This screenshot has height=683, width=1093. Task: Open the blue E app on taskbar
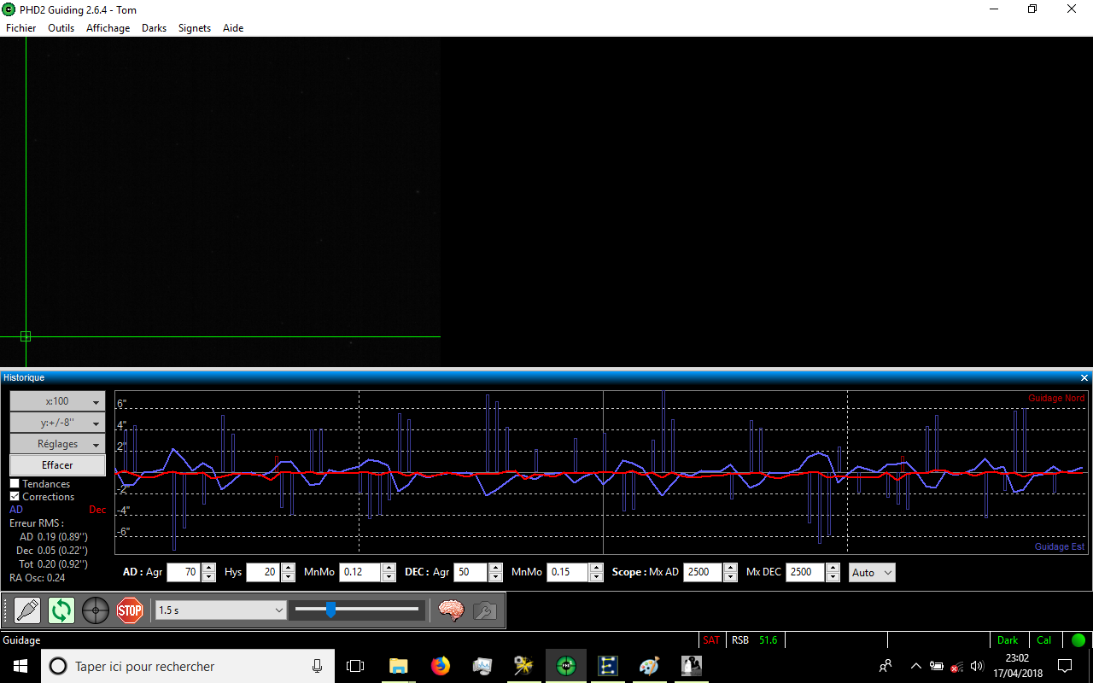click(607, 666)
